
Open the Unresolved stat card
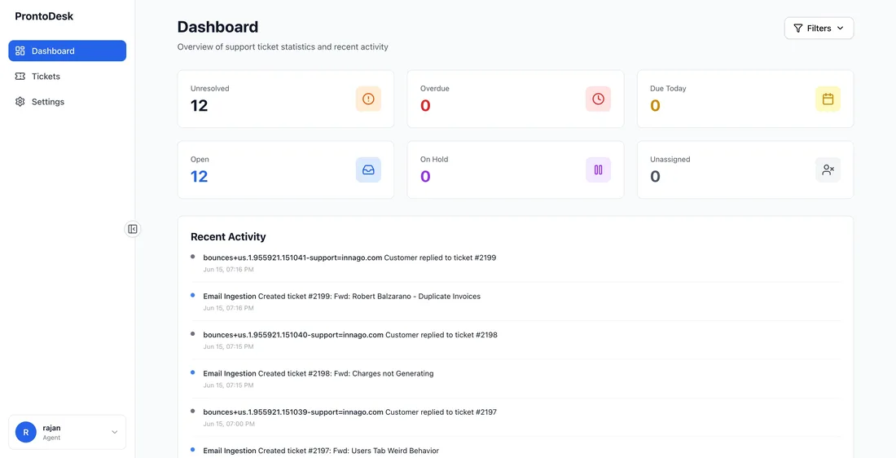(x=286, y=99)
